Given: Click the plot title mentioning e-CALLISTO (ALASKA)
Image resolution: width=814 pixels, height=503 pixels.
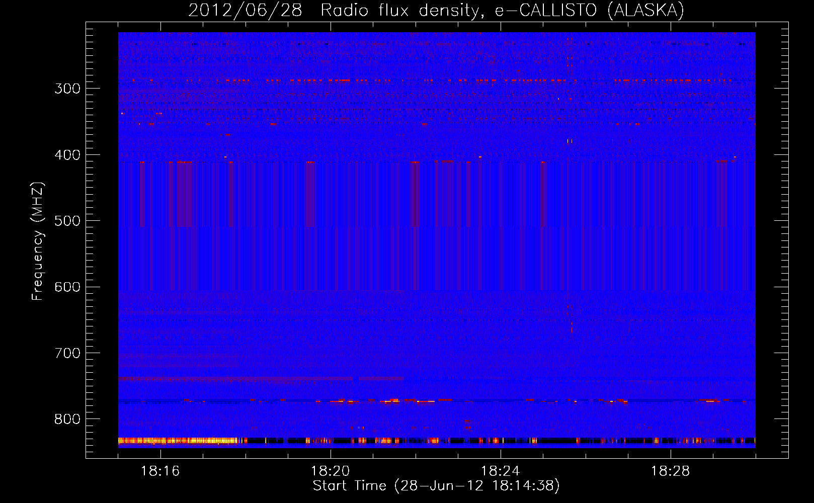Looking at the screenshot, I should [436, 10].
